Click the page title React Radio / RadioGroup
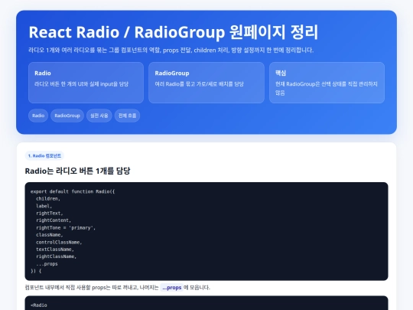413x310 pixels. tap(174, 32)
